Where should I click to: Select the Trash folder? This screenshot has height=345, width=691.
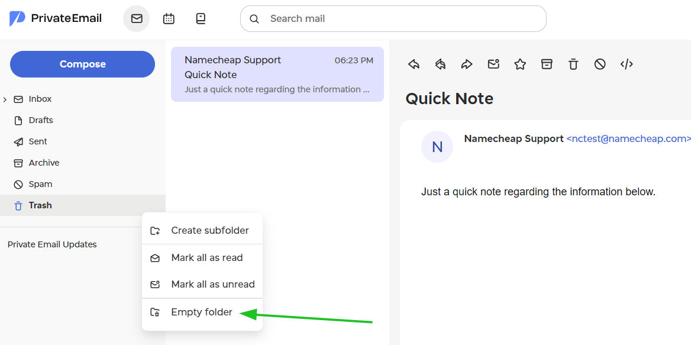[x=83, y=205]
